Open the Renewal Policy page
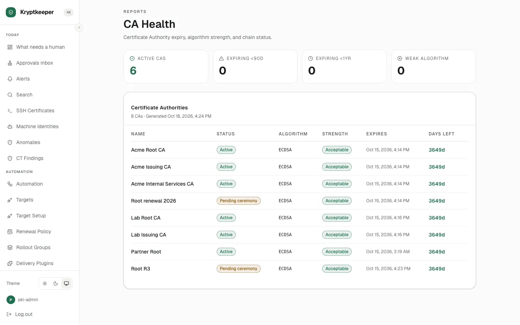Image resolution: width=520 pixels, height=325 pixels. click(x=34, y=232)
